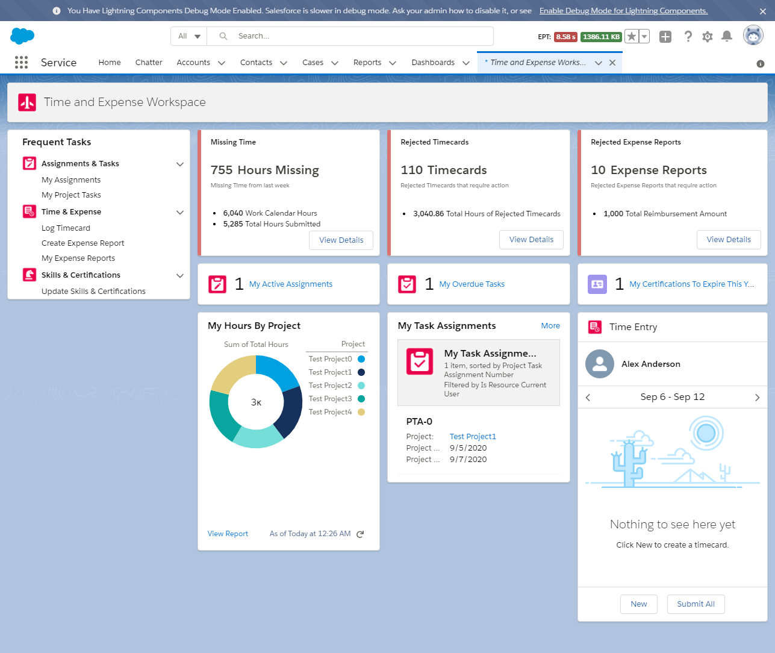The image size is (775, 653).
Task: Open the Home tab
Action: (110, 63)
